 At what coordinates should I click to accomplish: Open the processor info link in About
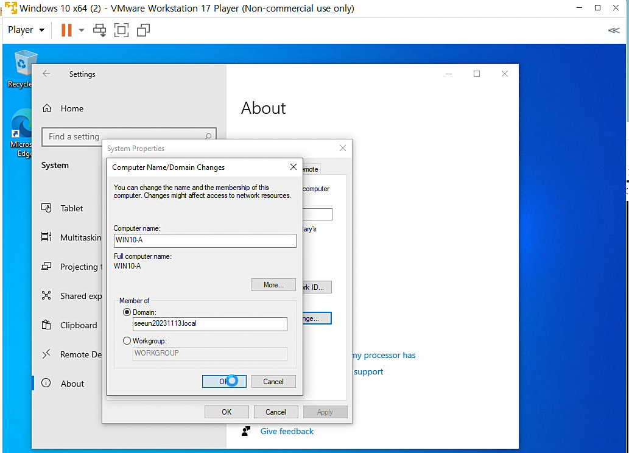(x=384, y=355)
